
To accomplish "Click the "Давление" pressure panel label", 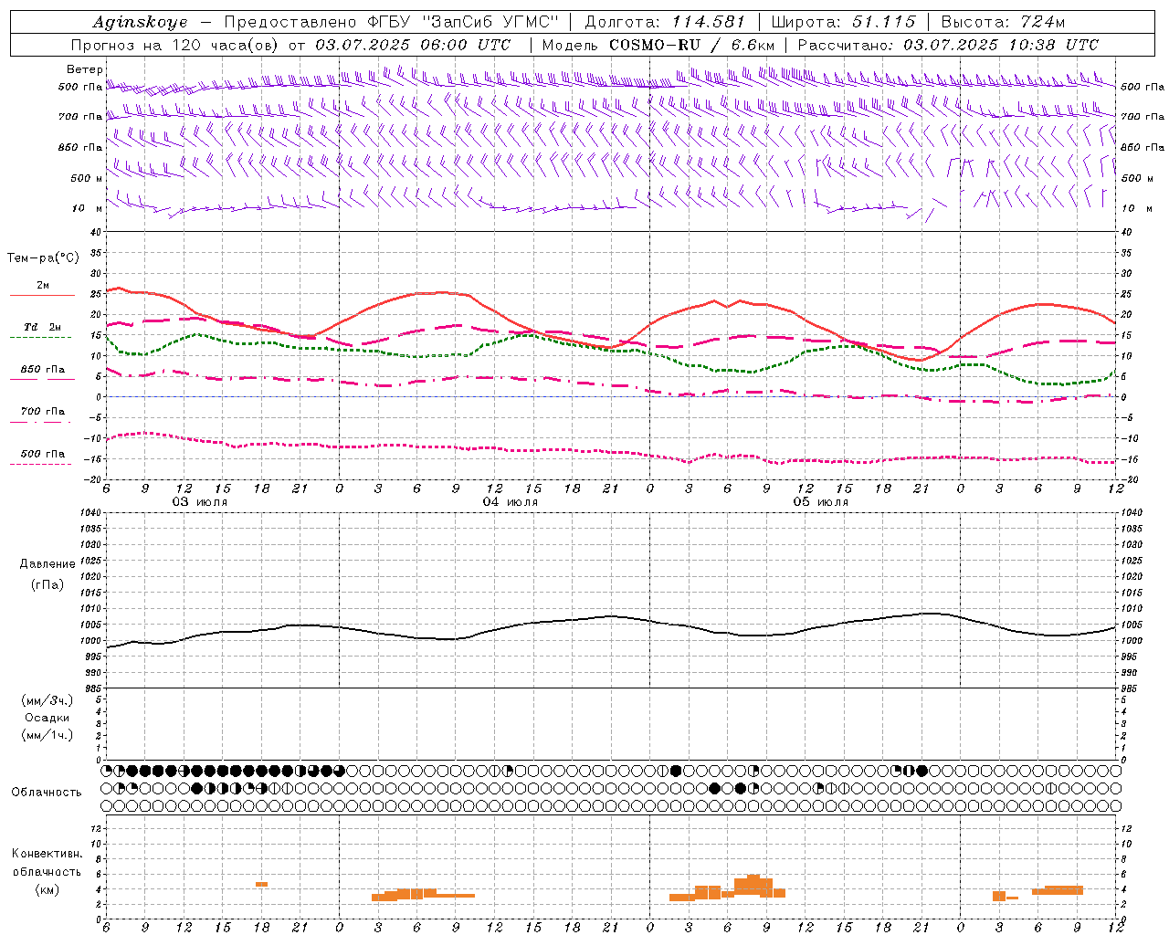I will click(x=47, y=564).
